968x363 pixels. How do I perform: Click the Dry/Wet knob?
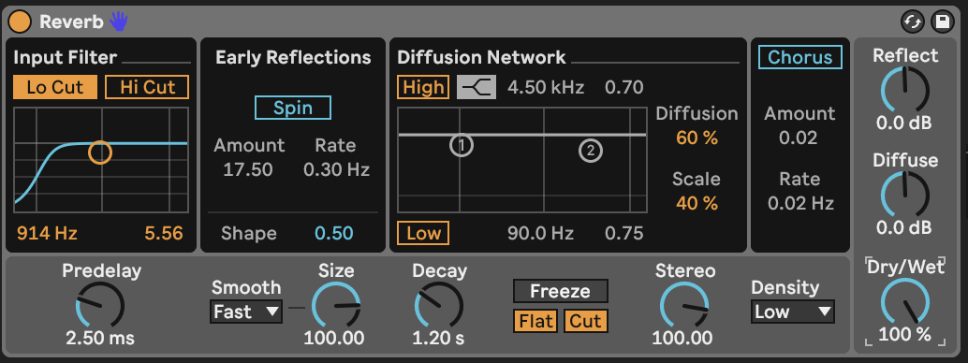pyautogui.click(x=905, y=303)
